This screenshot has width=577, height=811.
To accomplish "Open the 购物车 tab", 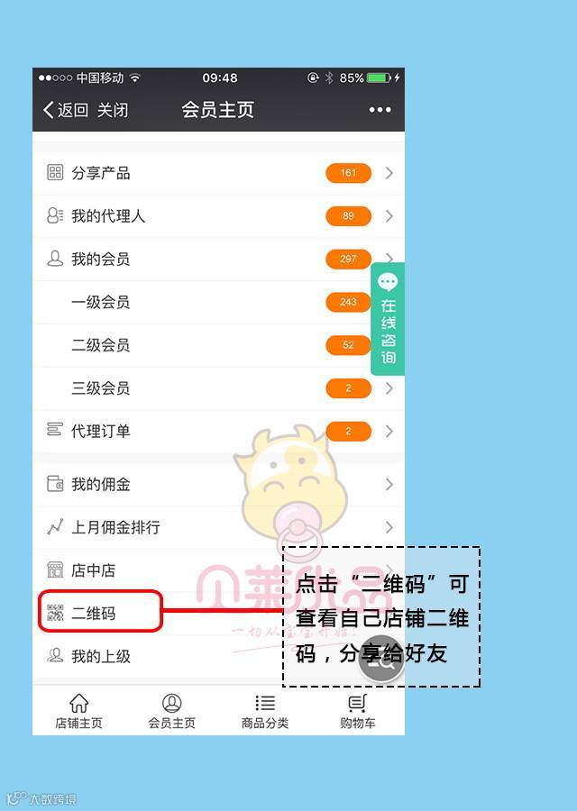I will click(x=358, y=711).
